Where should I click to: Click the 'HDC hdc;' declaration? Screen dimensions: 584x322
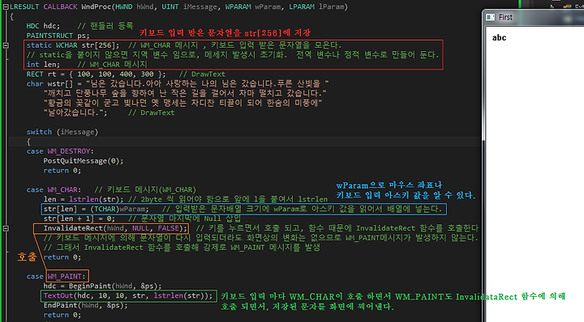tap(43, 26)
